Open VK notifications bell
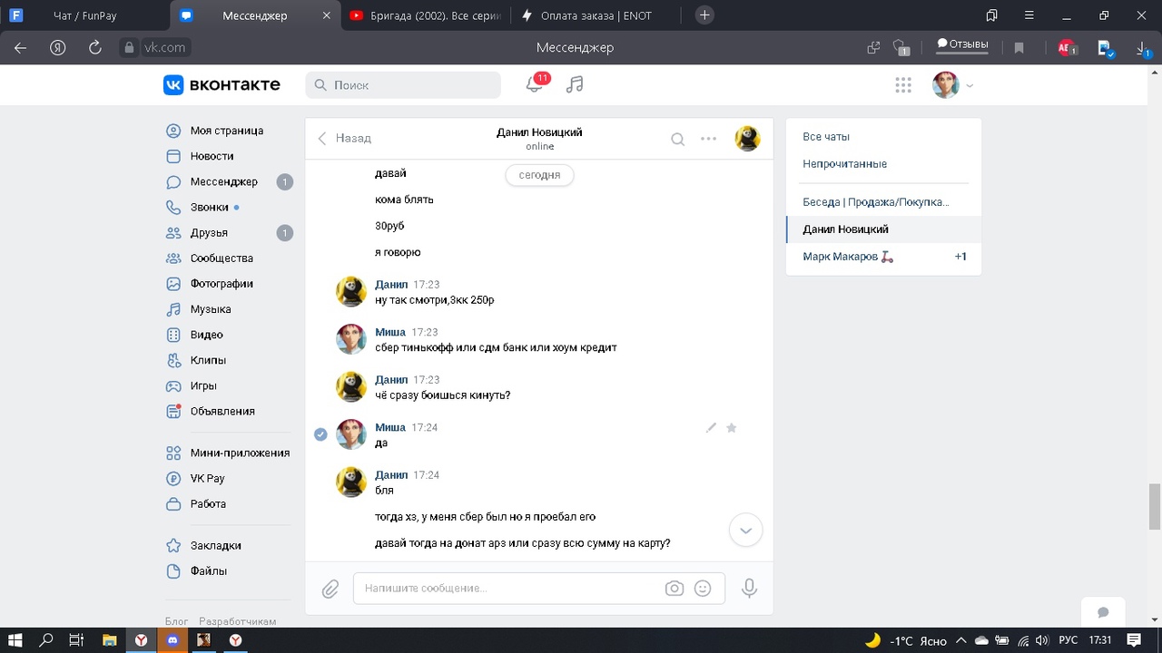 click(x=535, y=84)
